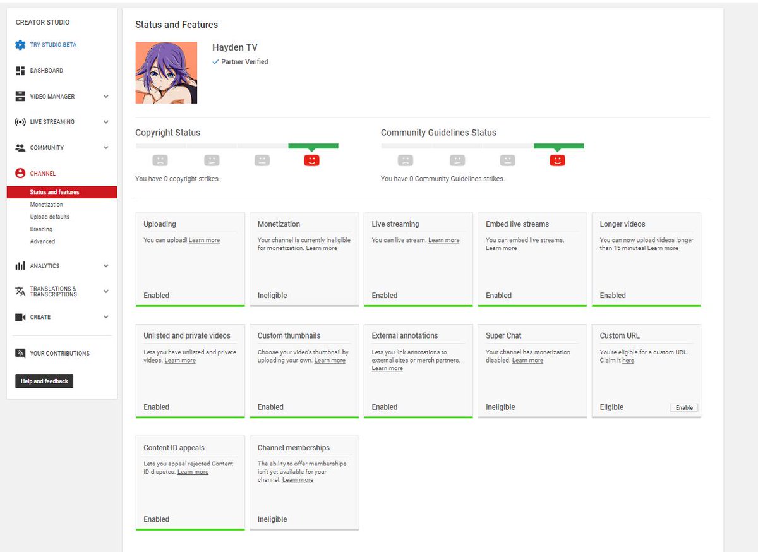Viewport: 758px width, 552px height.
Task: Open the Try Studio Beta link
Action: tap(53, 45)
